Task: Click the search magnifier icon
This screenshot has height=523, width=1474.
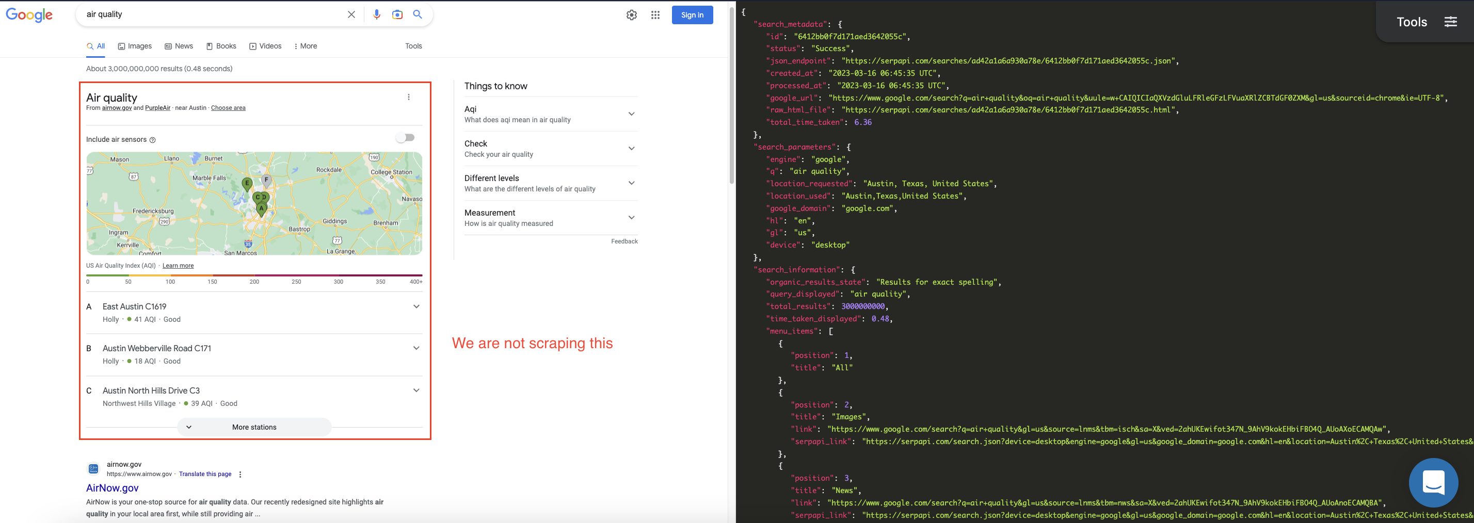Action: click(x=418, y=14)
